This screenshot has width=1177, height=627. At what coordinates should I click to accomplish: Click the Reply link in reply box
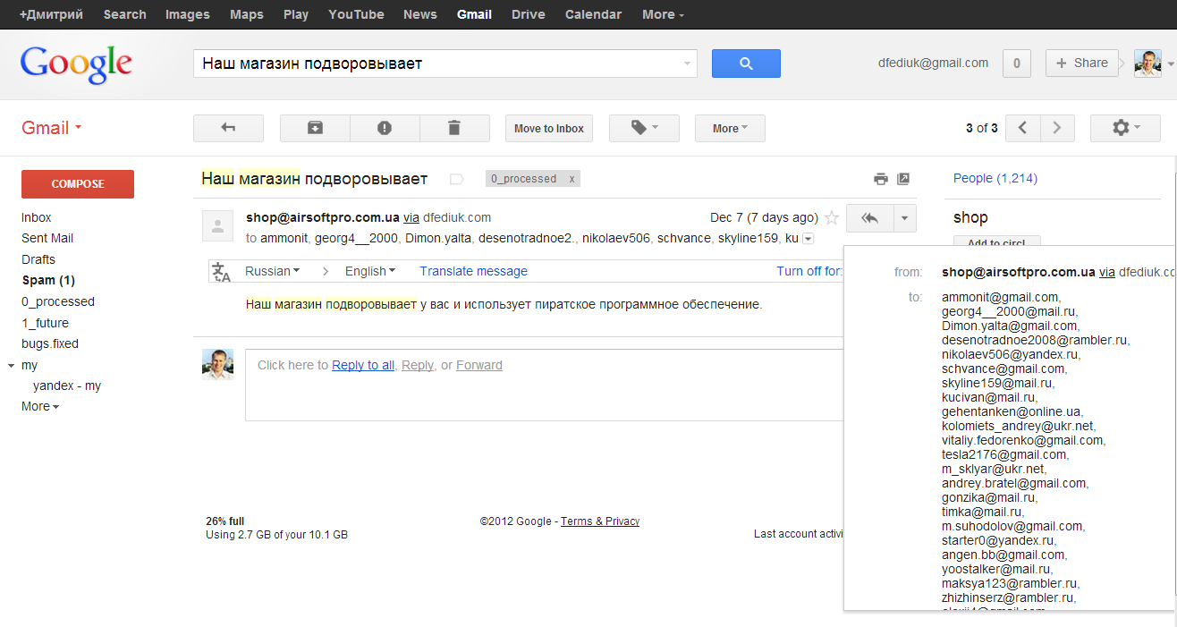[418, 365]
